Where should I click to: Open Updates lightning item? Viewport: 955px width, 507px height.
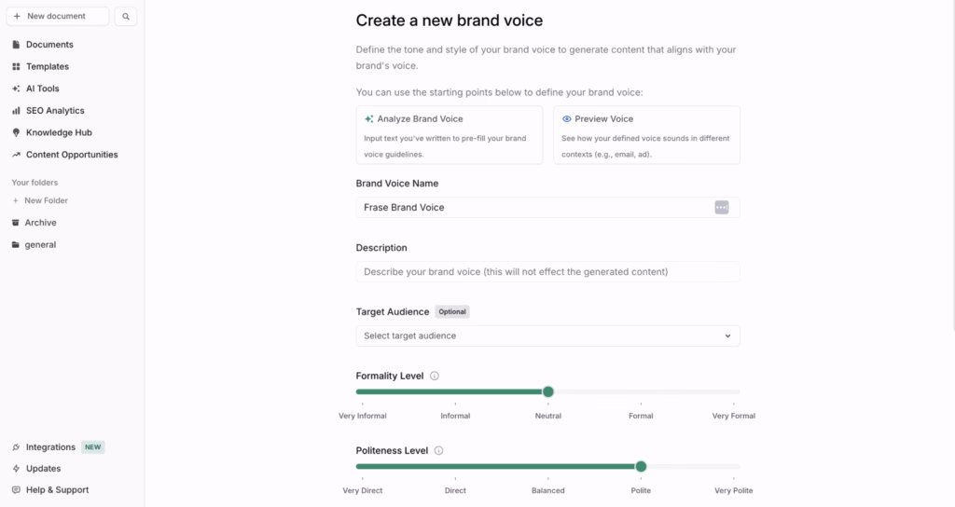(43, 469)
